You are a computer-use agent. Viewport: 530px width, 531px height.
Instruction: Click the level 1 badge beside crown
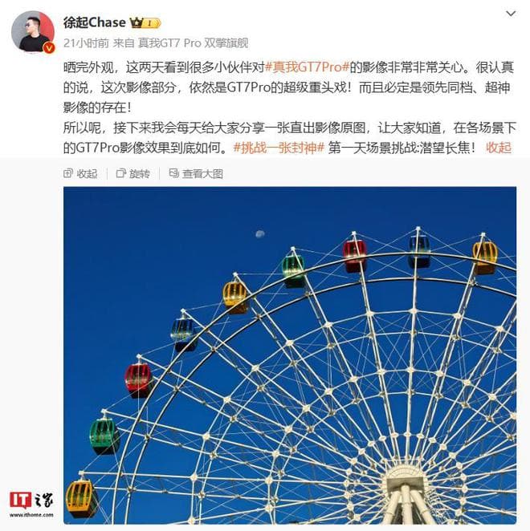(x=152, y=23)
